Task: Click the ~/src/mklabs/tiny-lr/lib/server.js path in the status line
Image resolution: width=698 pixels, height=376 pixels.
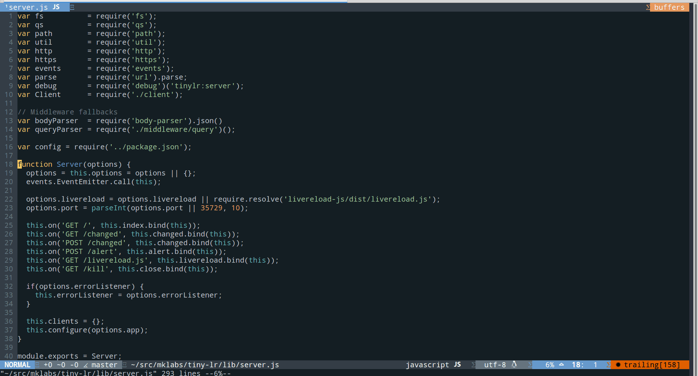Action: [x=205, y=365]
